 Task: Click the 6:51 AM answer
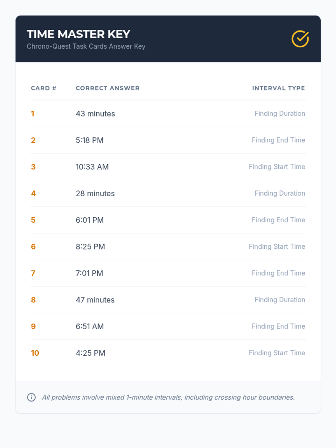point(90,326)
